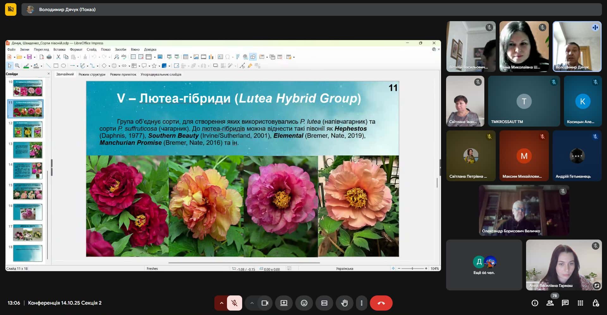Raise your hand in the meeting
Image resolution: width=607 pixels, height=315 pixels.
click(x=344, y=303)
